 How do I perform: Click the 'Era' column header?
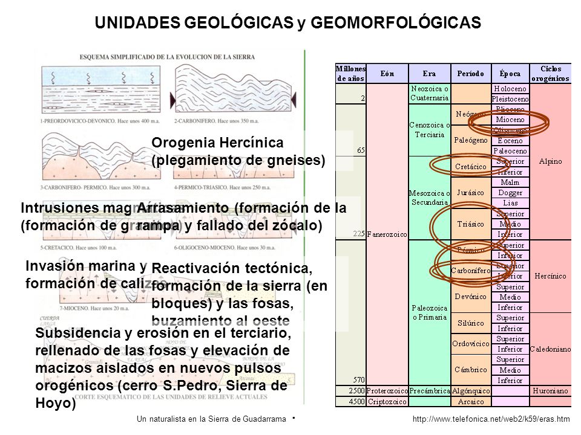point(430,74)
